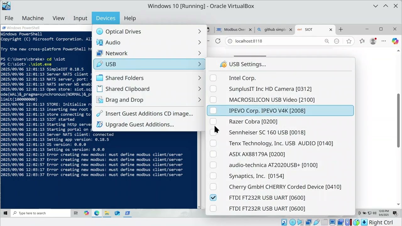Open Edge favorites list icon
This screenshot has width=402, height=226.
tap(362, 41)
